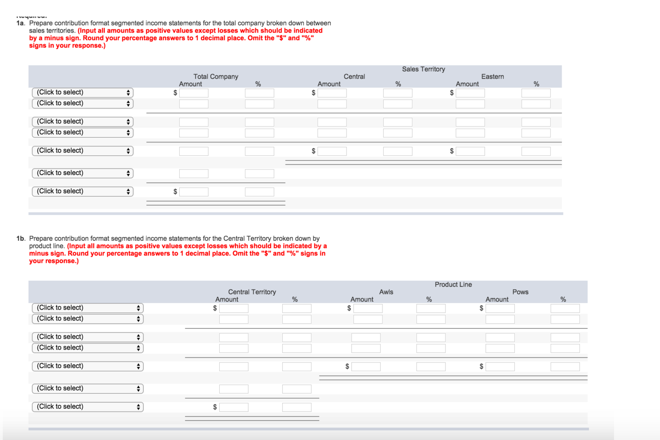Image resolution: width=660 pixels, height=440 pixels.
Task: Select Pows Amount field in 1b first row
Action: tap(500, 308)
